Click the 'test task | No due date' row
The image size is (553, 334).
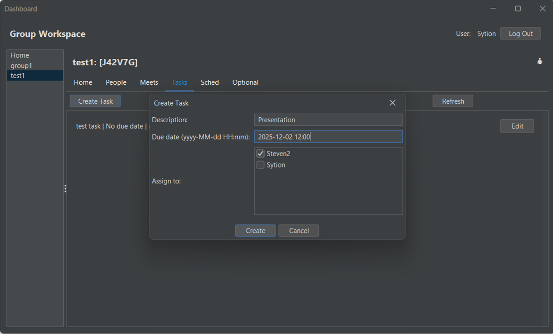coord(112,126)
